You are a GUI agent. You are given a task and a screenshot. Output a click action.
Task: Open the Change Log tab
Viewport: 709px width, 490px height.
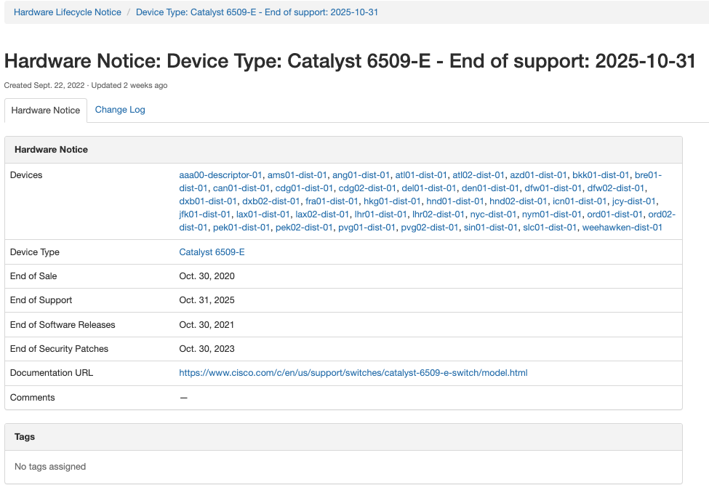[120, 110]
